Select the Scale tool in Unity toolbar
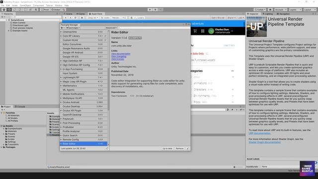 [x=20, y=10]
